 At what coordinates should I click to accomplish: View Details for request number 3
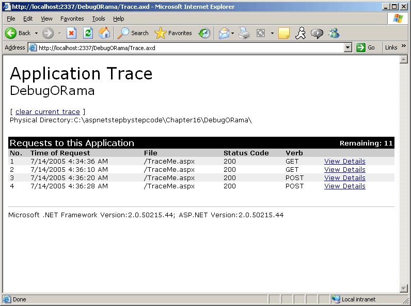coord(344,178)
